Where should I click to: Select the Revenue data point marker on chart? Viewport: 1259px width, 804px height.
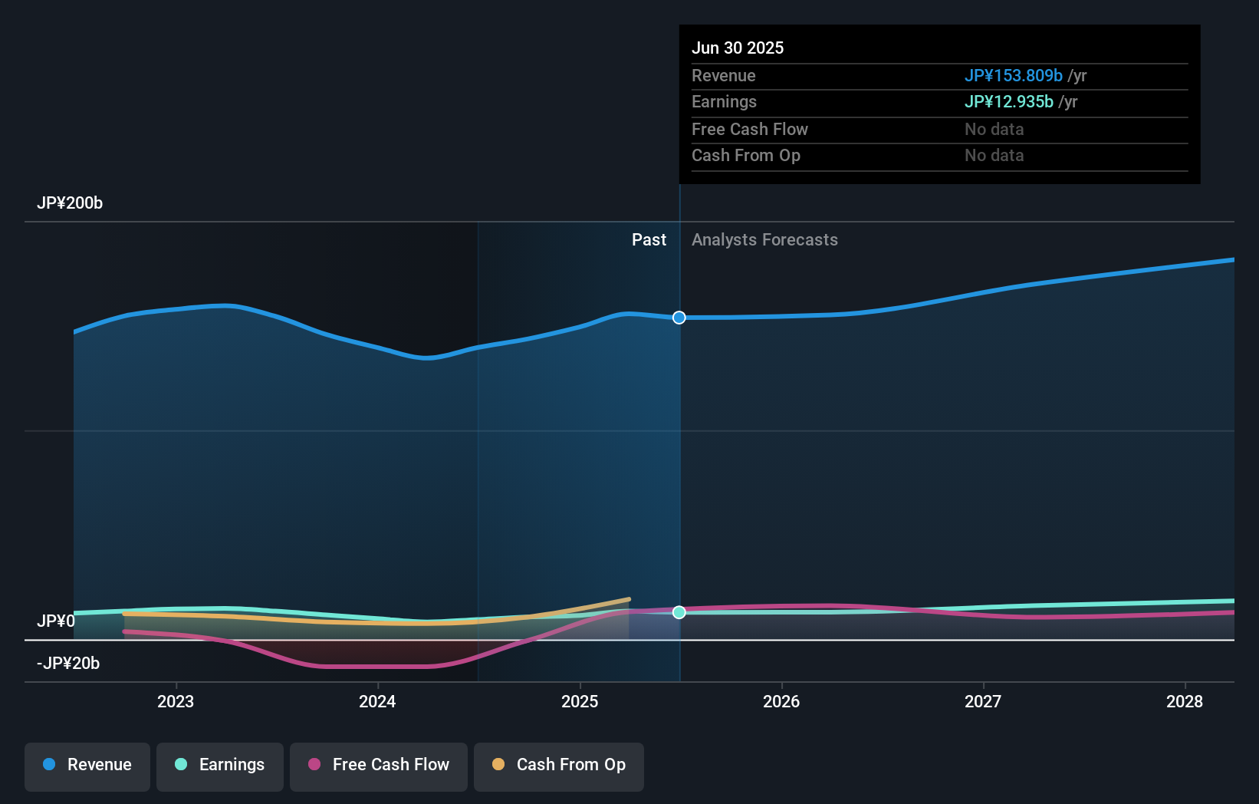click(x=679, y=318)
